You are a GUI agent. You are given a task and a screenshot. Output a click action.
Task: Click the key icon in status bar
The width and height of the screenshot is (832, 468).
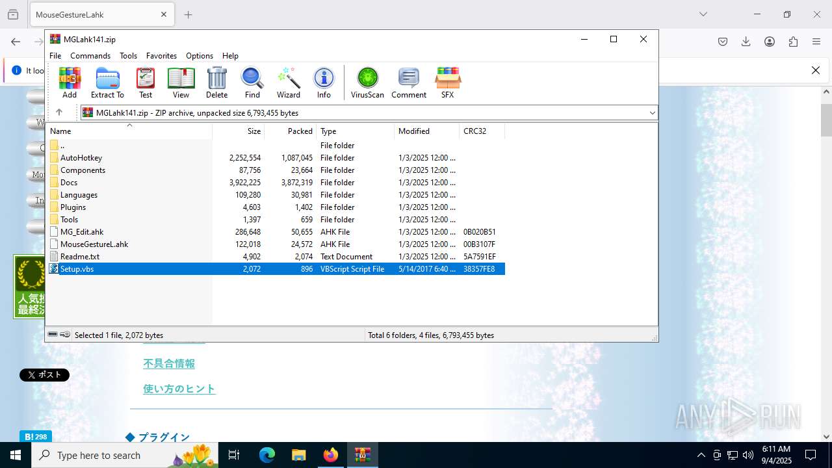[x=65, y=335]
